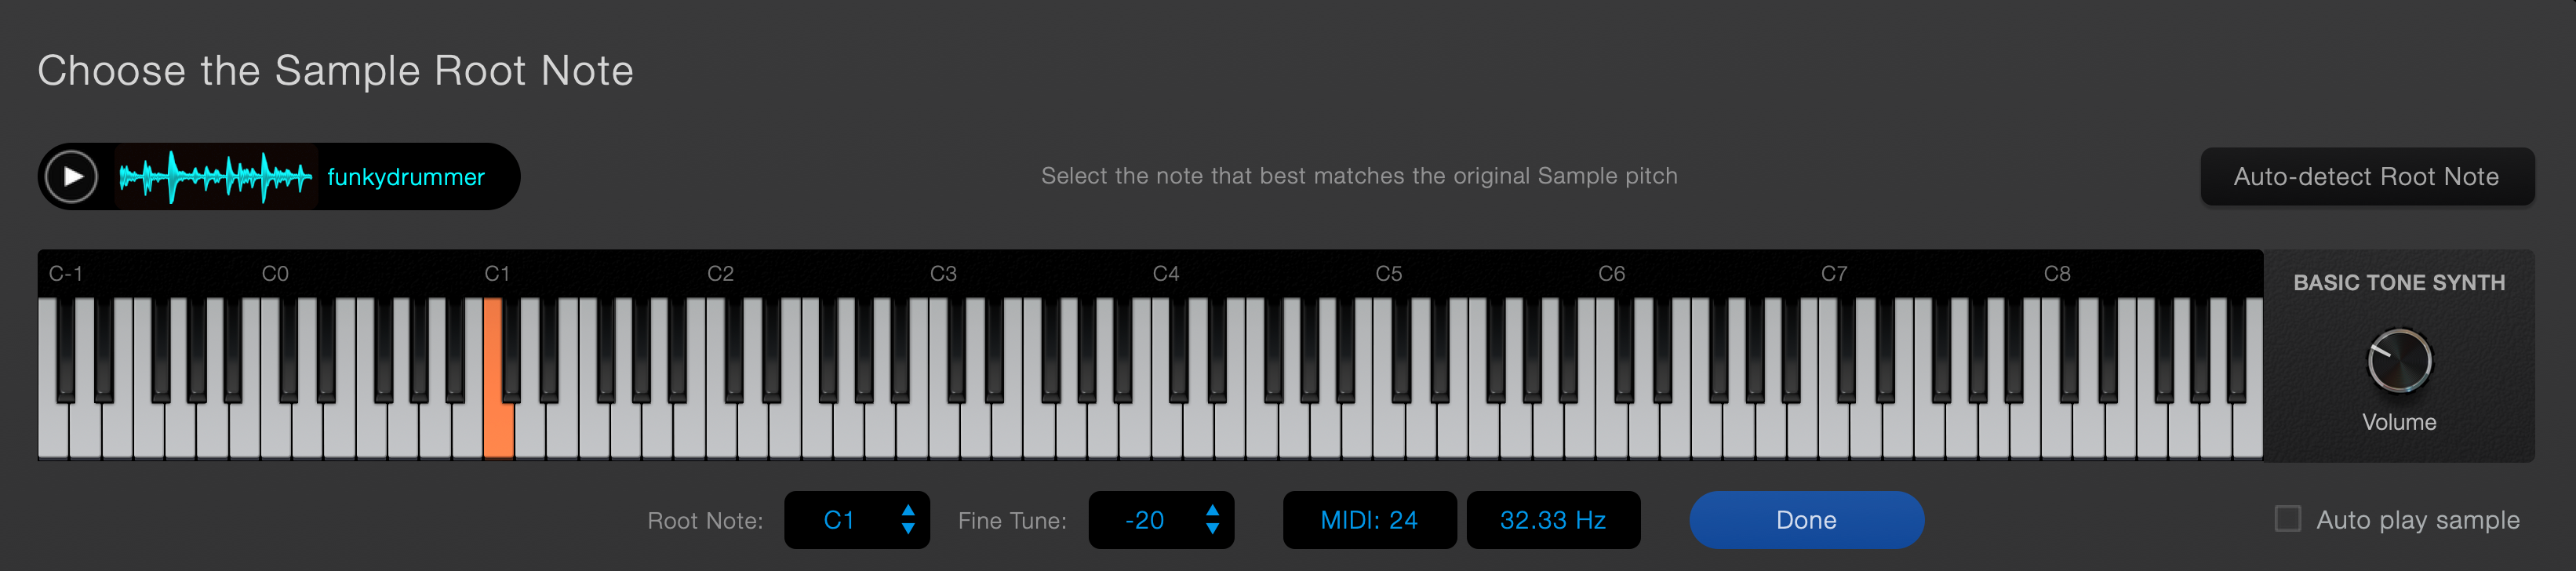Screen dimensions: 2576x571
Task: Click Auto-detect Root Note button
Action: pos(2366,177)
